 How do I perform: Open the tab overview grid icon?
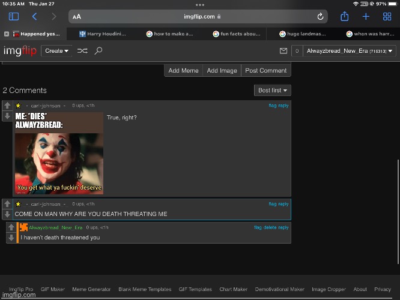tap(387, 17)
